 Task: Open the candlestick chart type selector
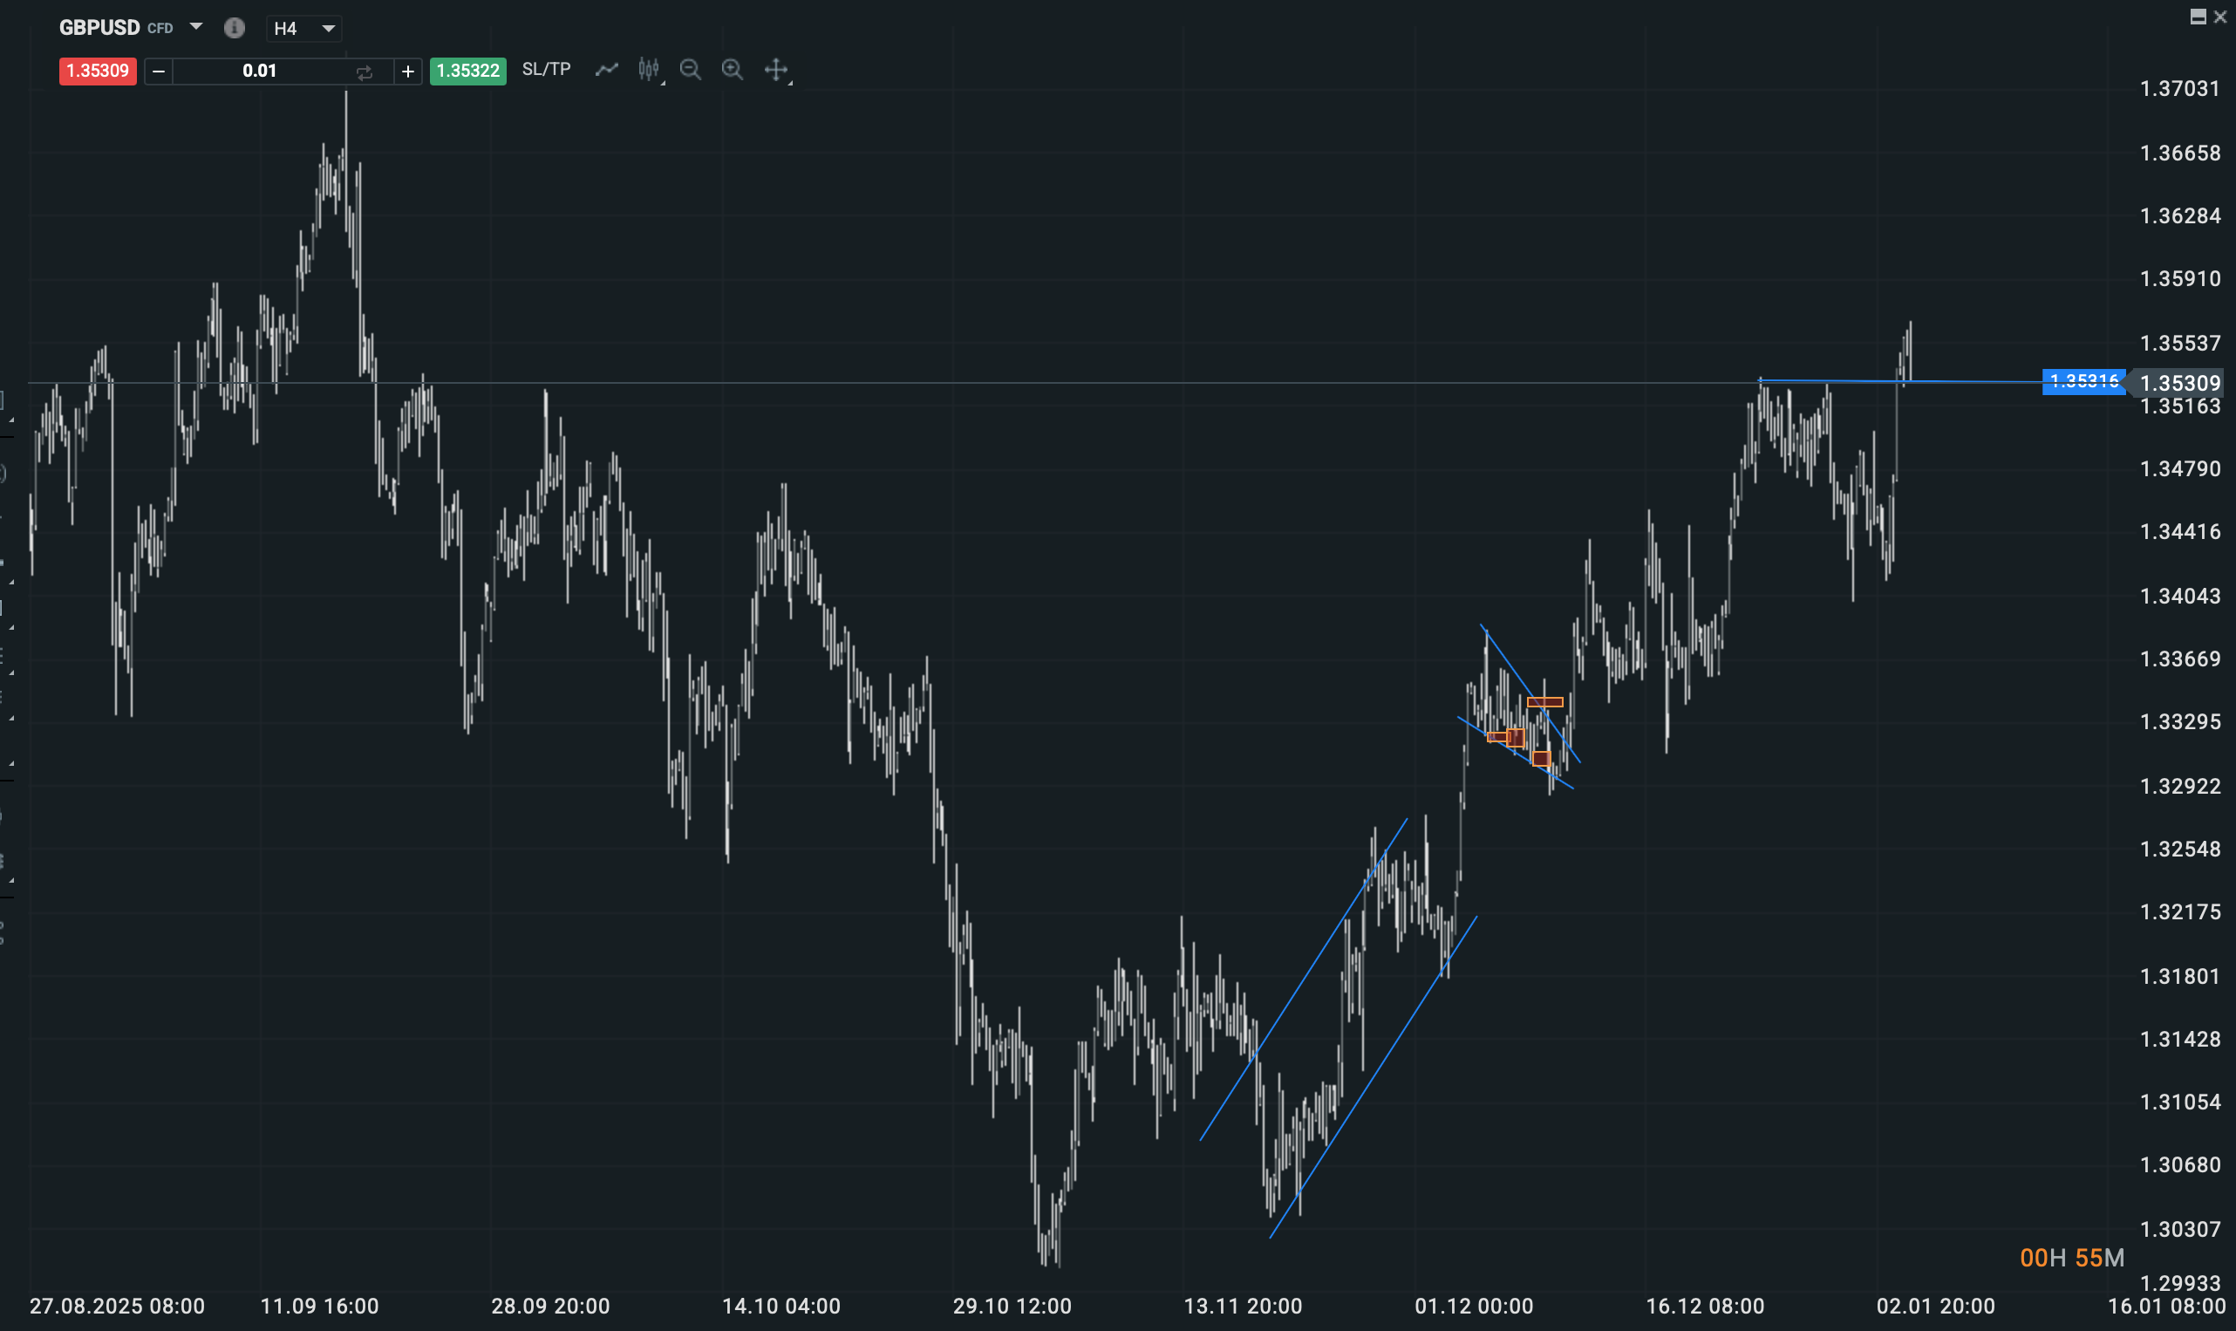[x=648, y=69]
